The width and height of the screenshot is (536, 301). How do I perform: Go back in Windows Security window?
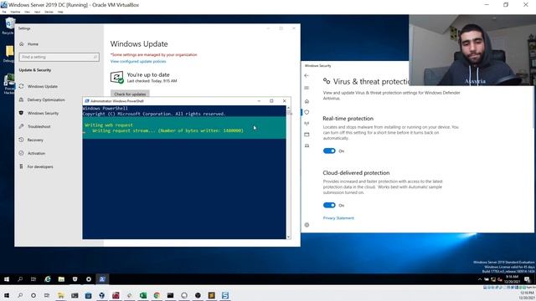coord(307,75)
